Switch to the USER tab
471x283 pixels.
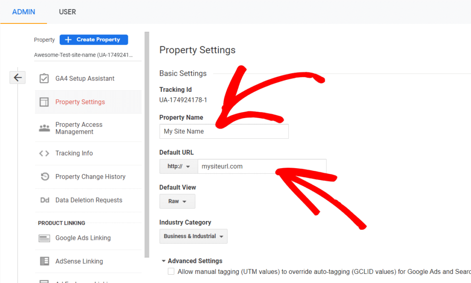coord(67,12)
